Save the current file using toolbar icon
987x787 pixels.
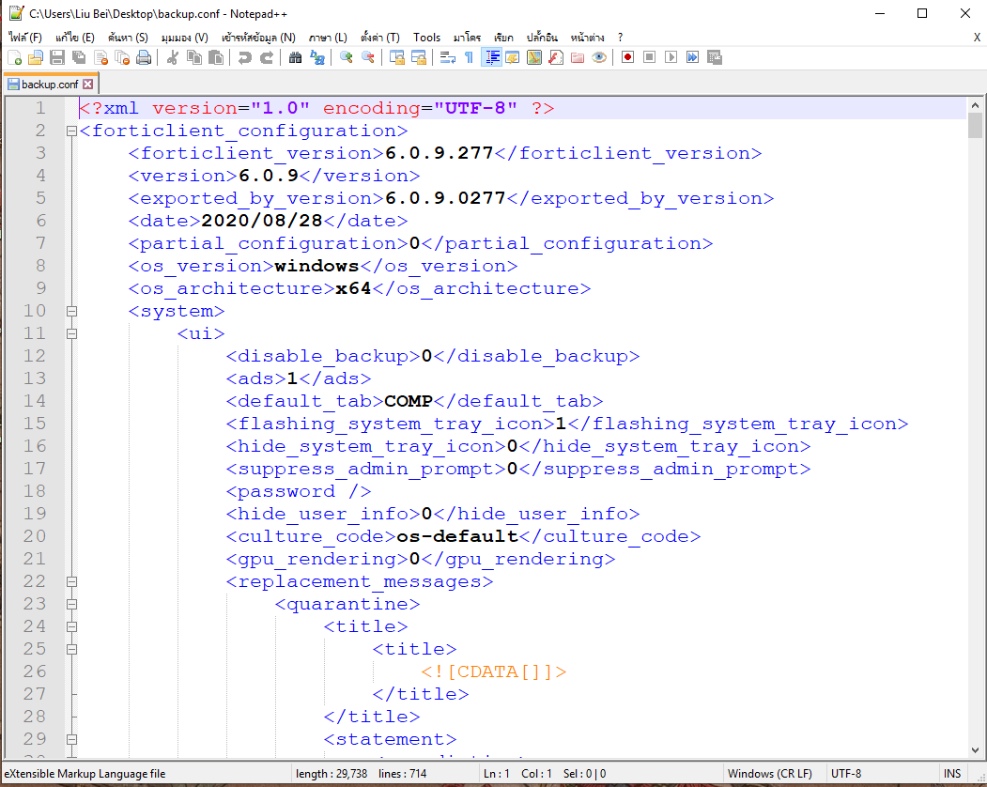pyautogui.click(x=57, y=58)
